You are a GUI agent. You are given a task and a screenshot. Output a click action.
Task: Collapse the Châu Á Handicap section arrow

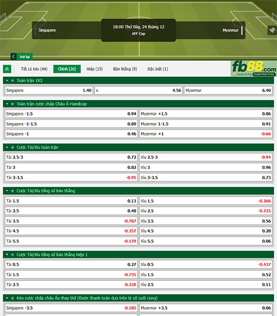tap(7, 104)
